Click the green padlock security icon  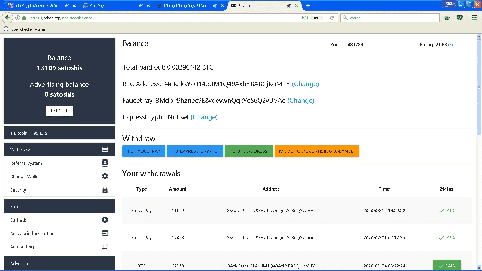[x=24, y=18]
